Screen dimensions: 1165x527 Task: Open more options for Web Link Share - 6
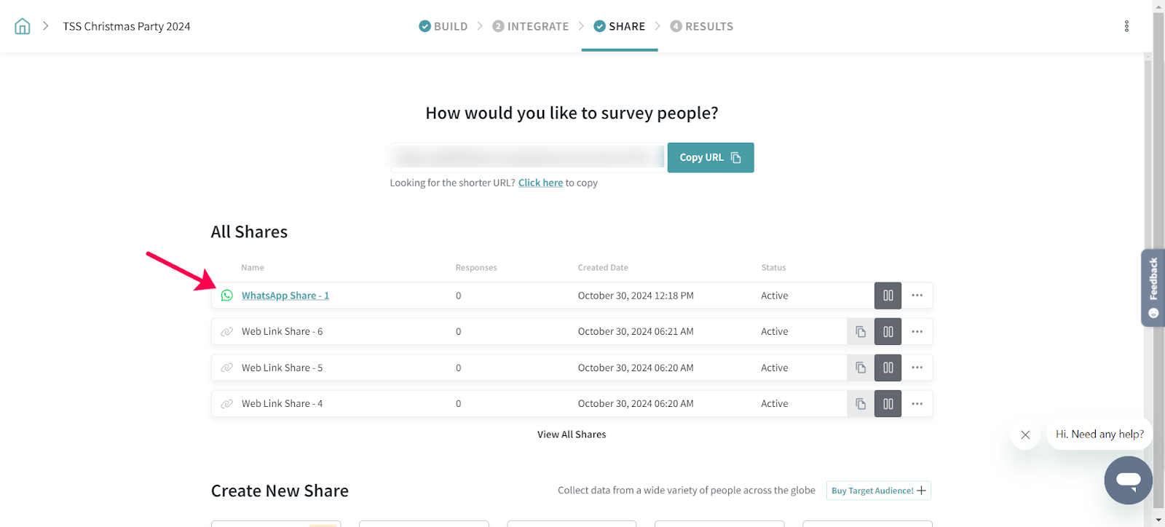(917, 332)
